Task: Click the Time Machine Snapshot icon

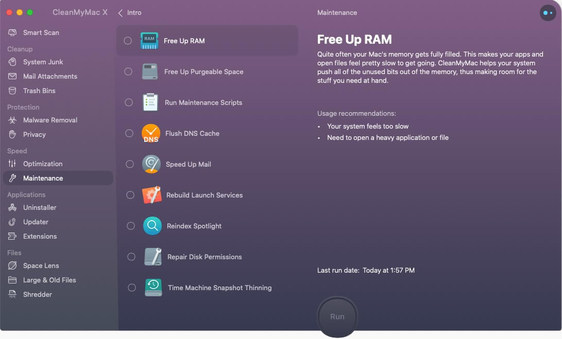Action: (153, 288)
